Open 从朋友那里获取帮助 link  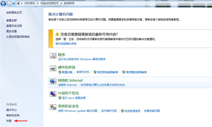click(x=18, y=37)
